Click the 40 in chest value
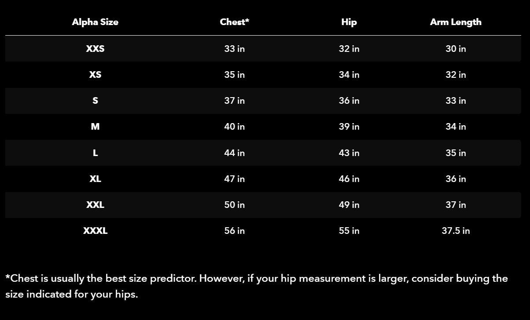Screen dimensions: 530x320 point(235,127)
